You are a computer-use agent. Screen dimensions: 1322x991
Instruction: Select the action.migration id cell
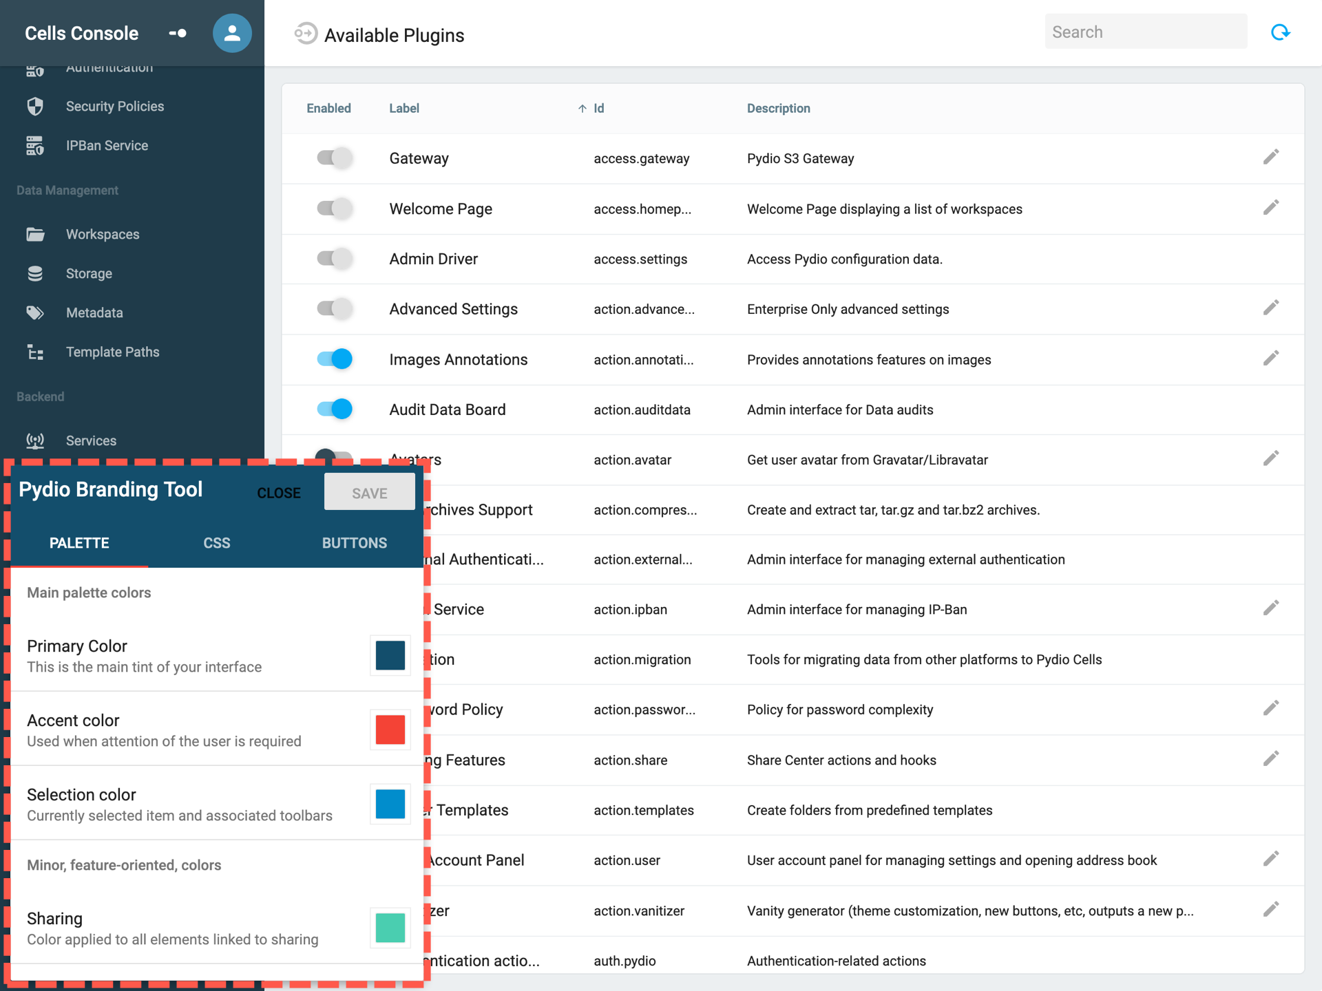(x=642, y=659)
